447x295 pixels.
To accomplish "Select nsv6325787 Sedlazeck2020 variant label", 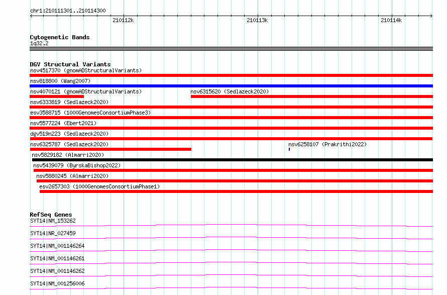I will click(x=69, y=144).
